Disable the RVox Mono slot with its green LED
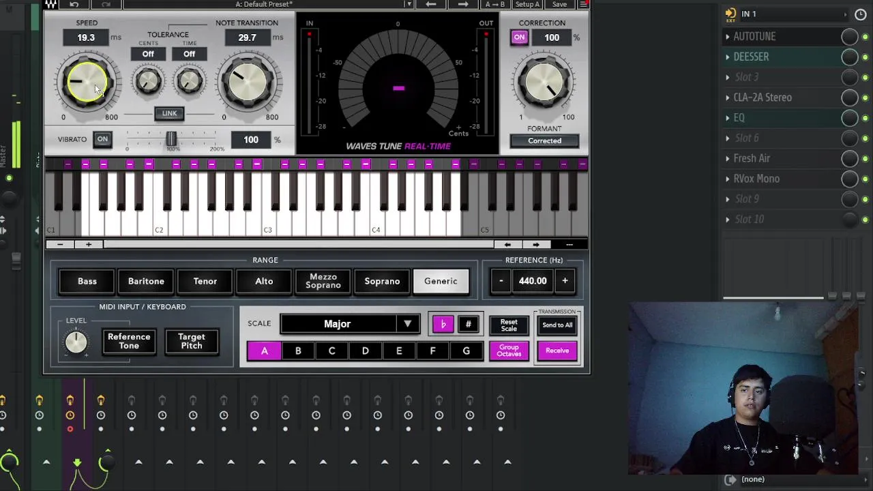The height and width of the screenshot is (491, 873). pyautogui.click(x=865, y=179)
